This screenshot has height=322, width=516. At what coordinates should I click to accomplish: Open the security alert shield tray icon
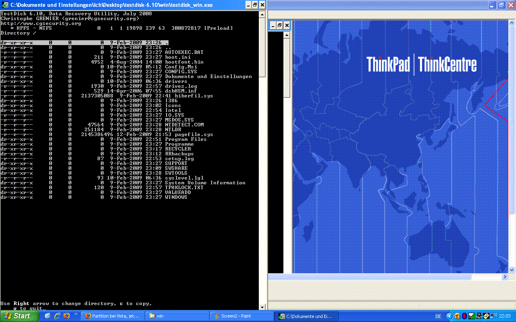458,316
